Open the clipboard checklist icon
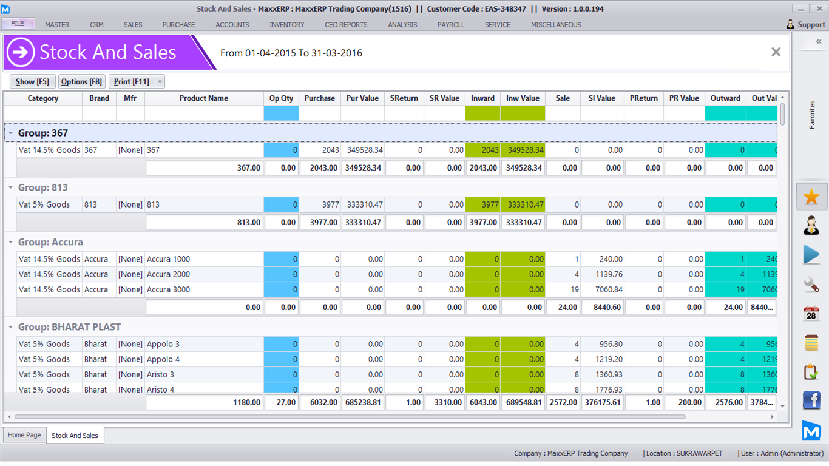Screen dimensions: 829x466 point(811,371)
